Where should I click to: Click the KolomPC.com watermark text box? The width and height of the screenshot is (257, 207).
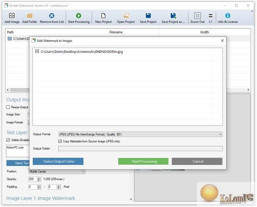pyautogui.click(x=18, y=151)
